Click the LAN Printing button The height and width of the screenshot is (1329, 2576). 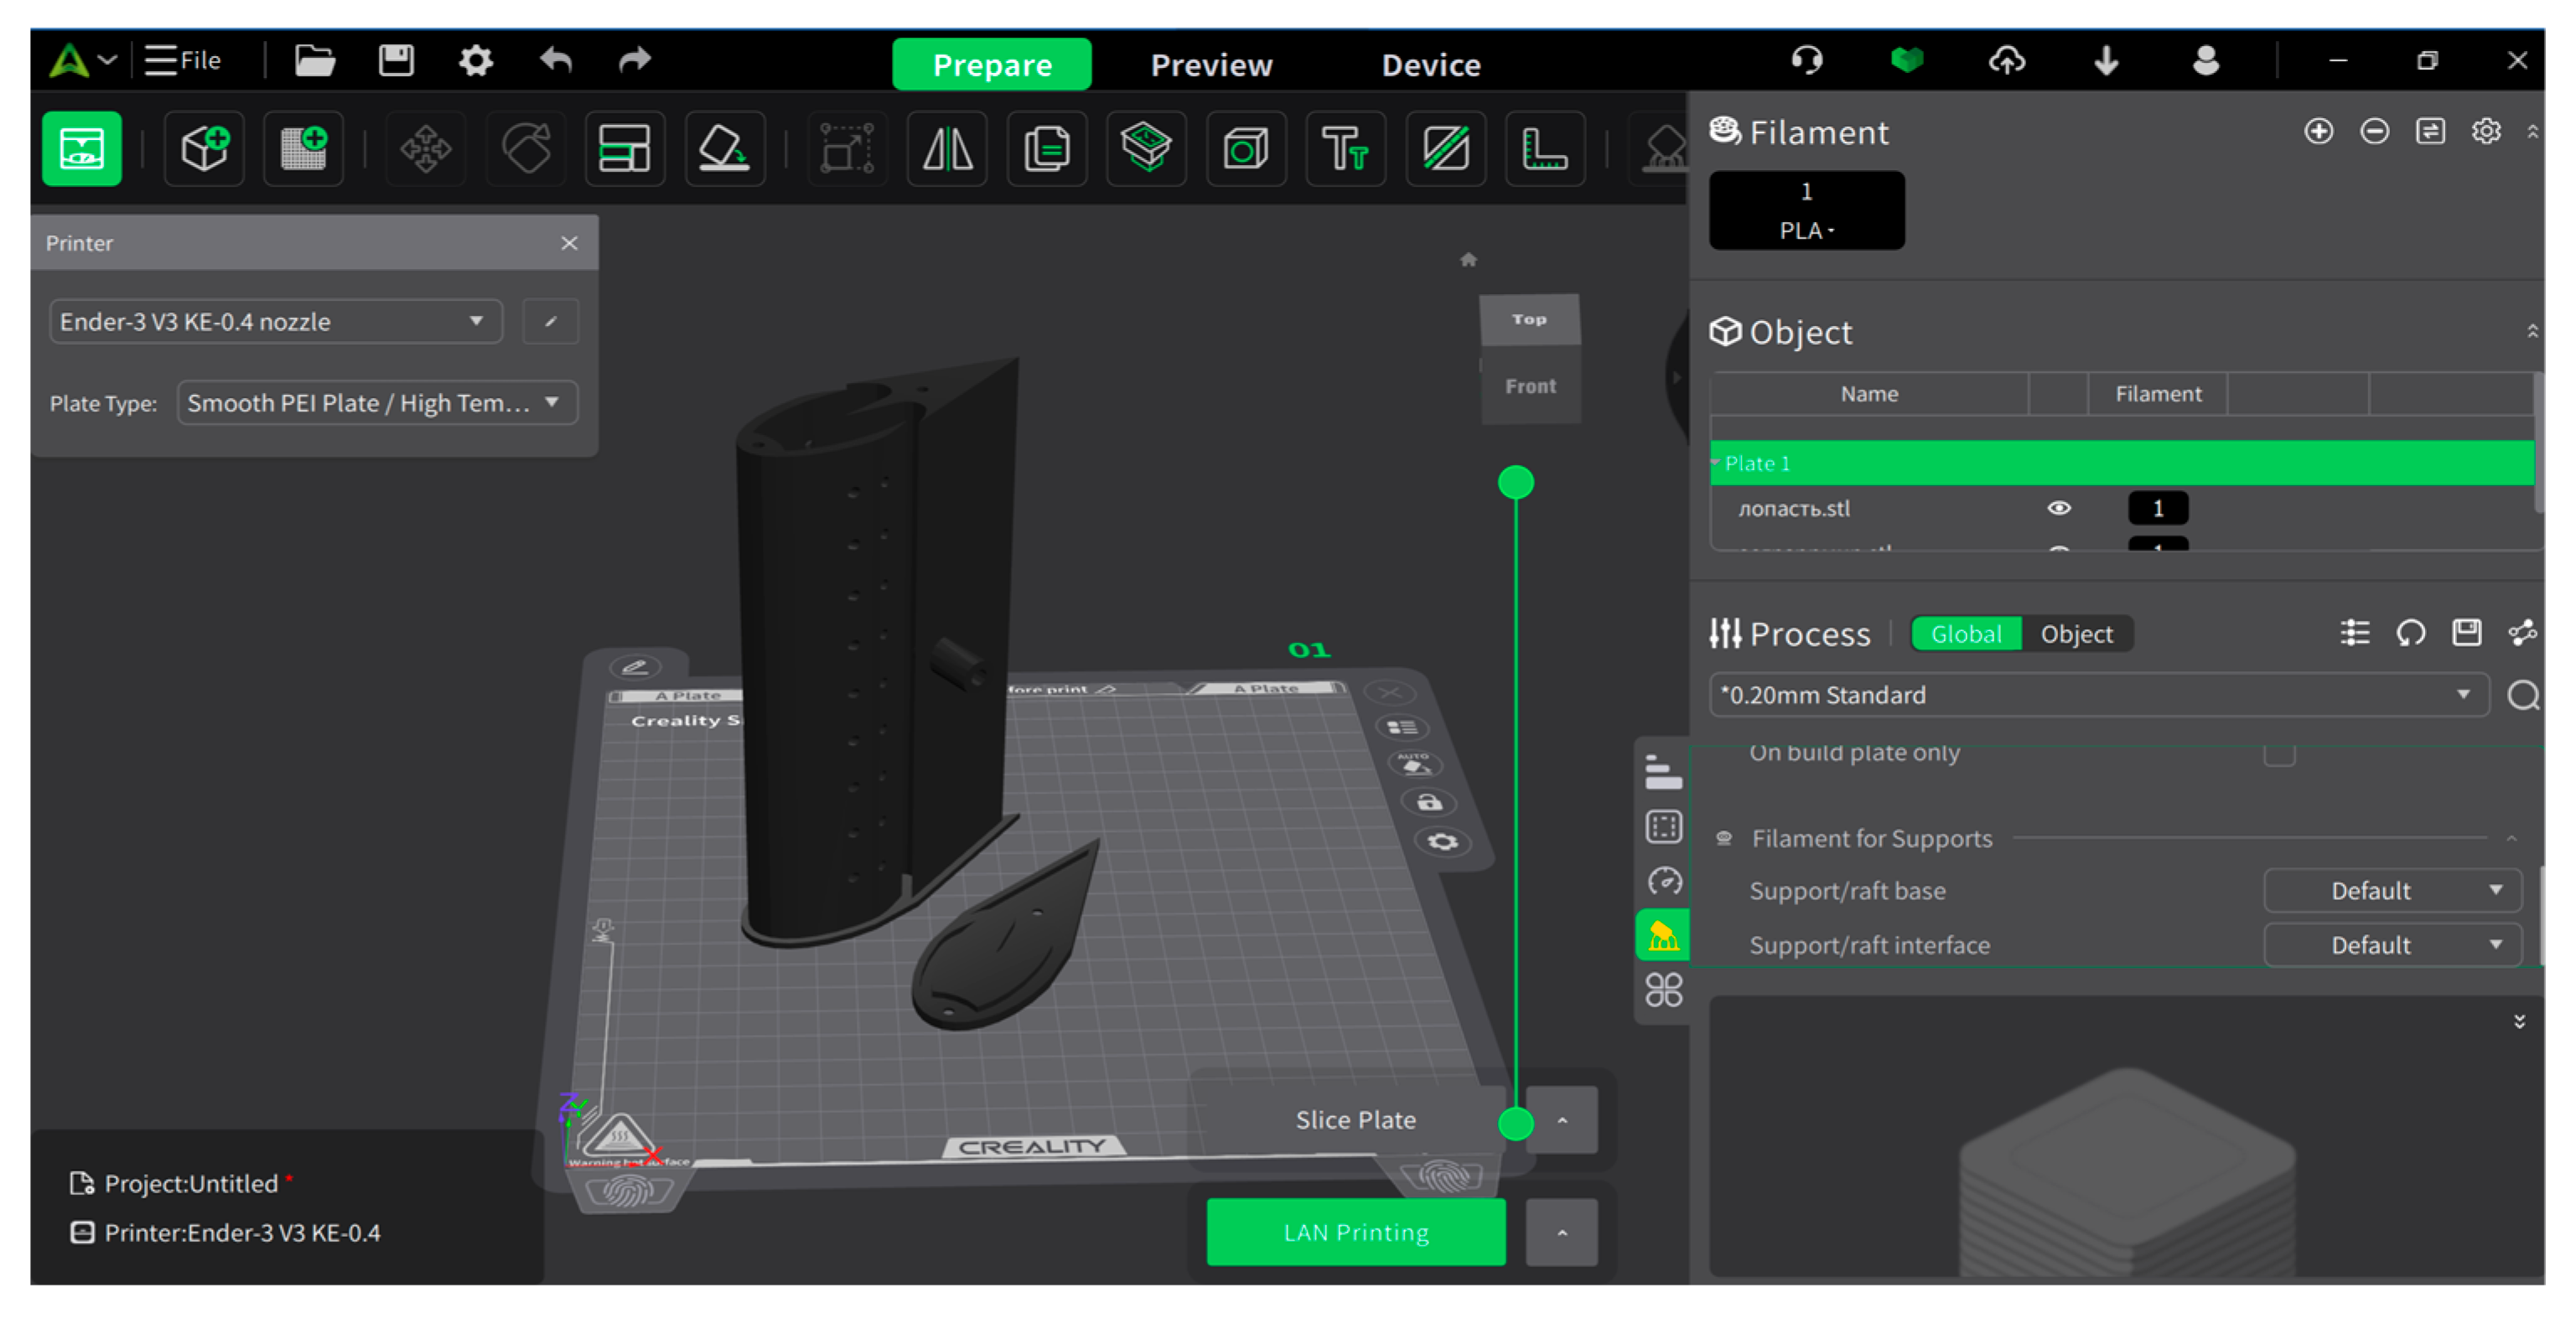tap(1355, 1232)
